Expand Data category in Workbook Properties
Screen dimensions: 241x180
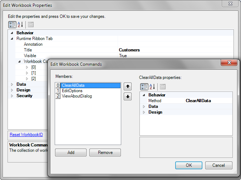point(12,84)
